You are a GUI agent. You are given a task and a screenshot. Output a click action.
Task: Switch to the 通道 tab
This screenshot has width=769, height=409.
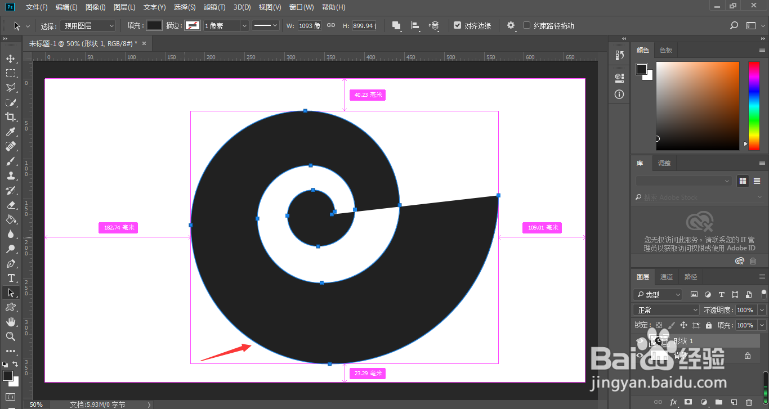pos(667,277)
